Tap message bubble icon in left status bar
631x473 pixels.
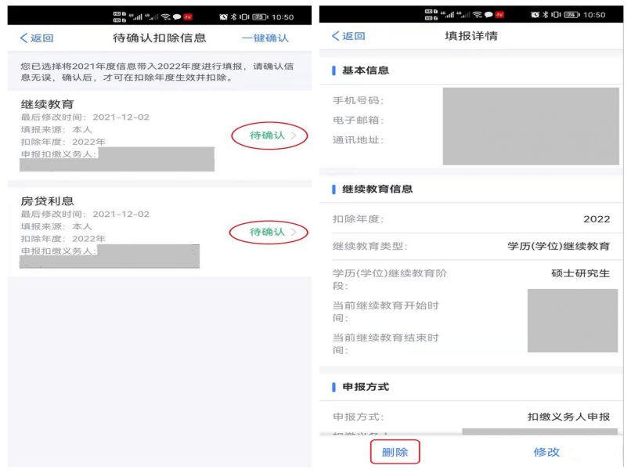[x=177, y=17]
